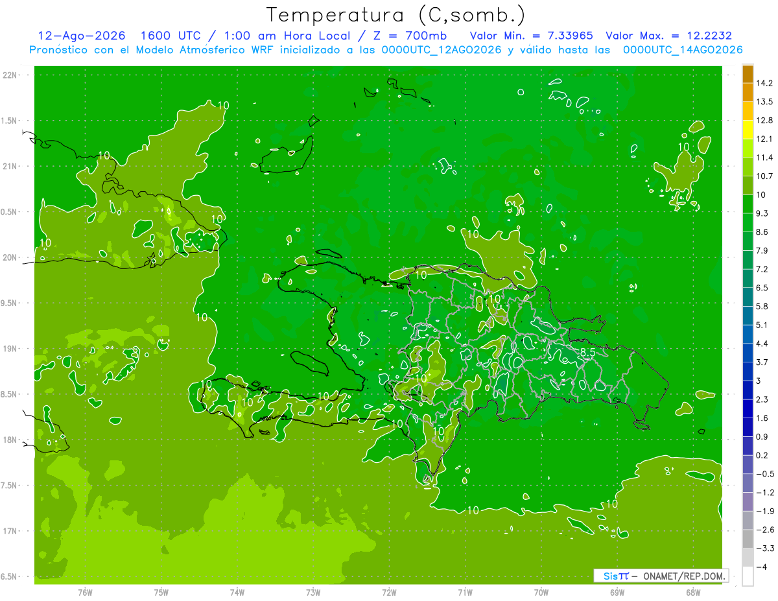Click the colorbar '10.7' value label
Screen dimensions: 778x601
[764, 176]
